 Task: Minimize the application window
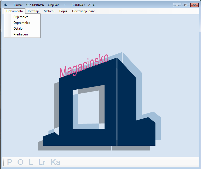click(x=177, y=5)
